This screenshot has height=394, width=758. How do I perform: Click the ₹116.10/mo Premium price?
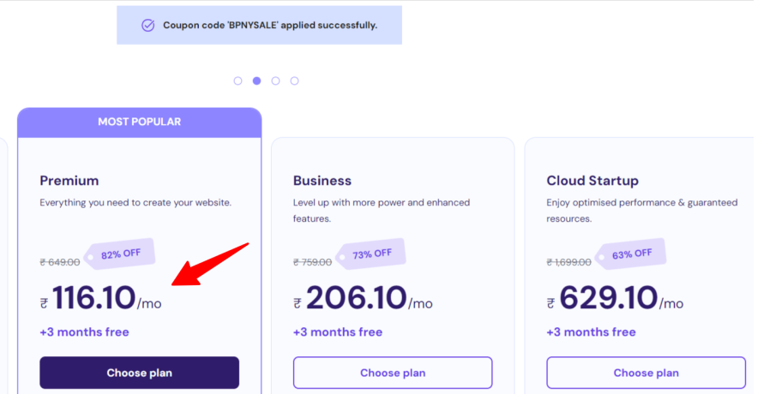tap(100, 300)
